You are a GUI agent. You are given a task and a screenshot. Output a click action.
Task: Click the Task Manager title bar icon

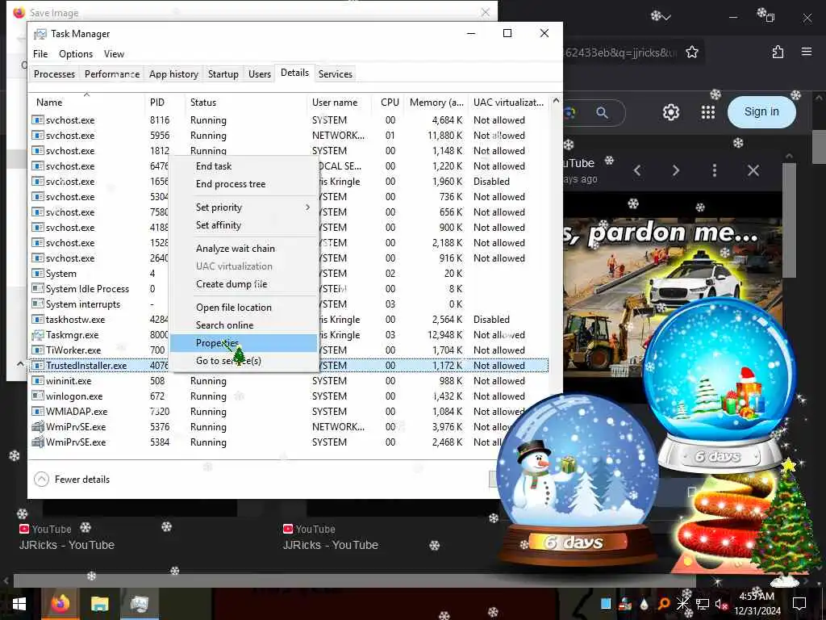(x=40, y=34)
